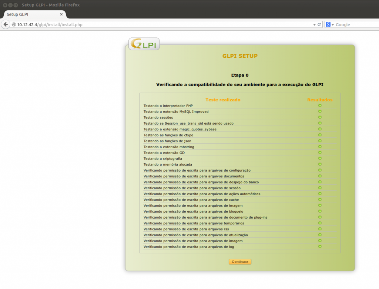Click green status icon for despejo do banco
Screen dimensions: 379x289
(x=320, y=182)
